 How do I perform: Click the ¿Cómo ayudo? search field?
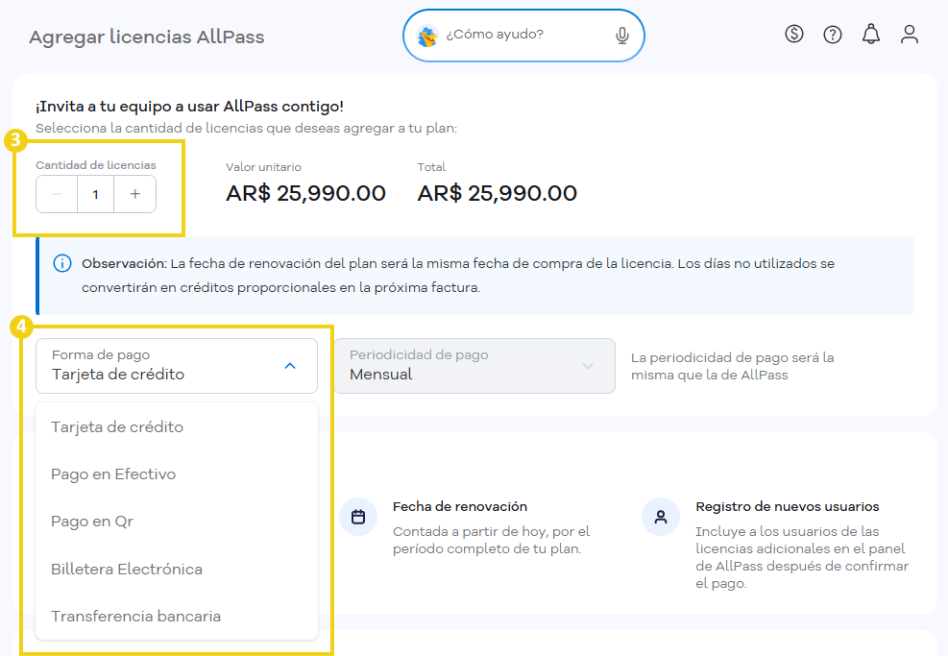coord(523,36)
